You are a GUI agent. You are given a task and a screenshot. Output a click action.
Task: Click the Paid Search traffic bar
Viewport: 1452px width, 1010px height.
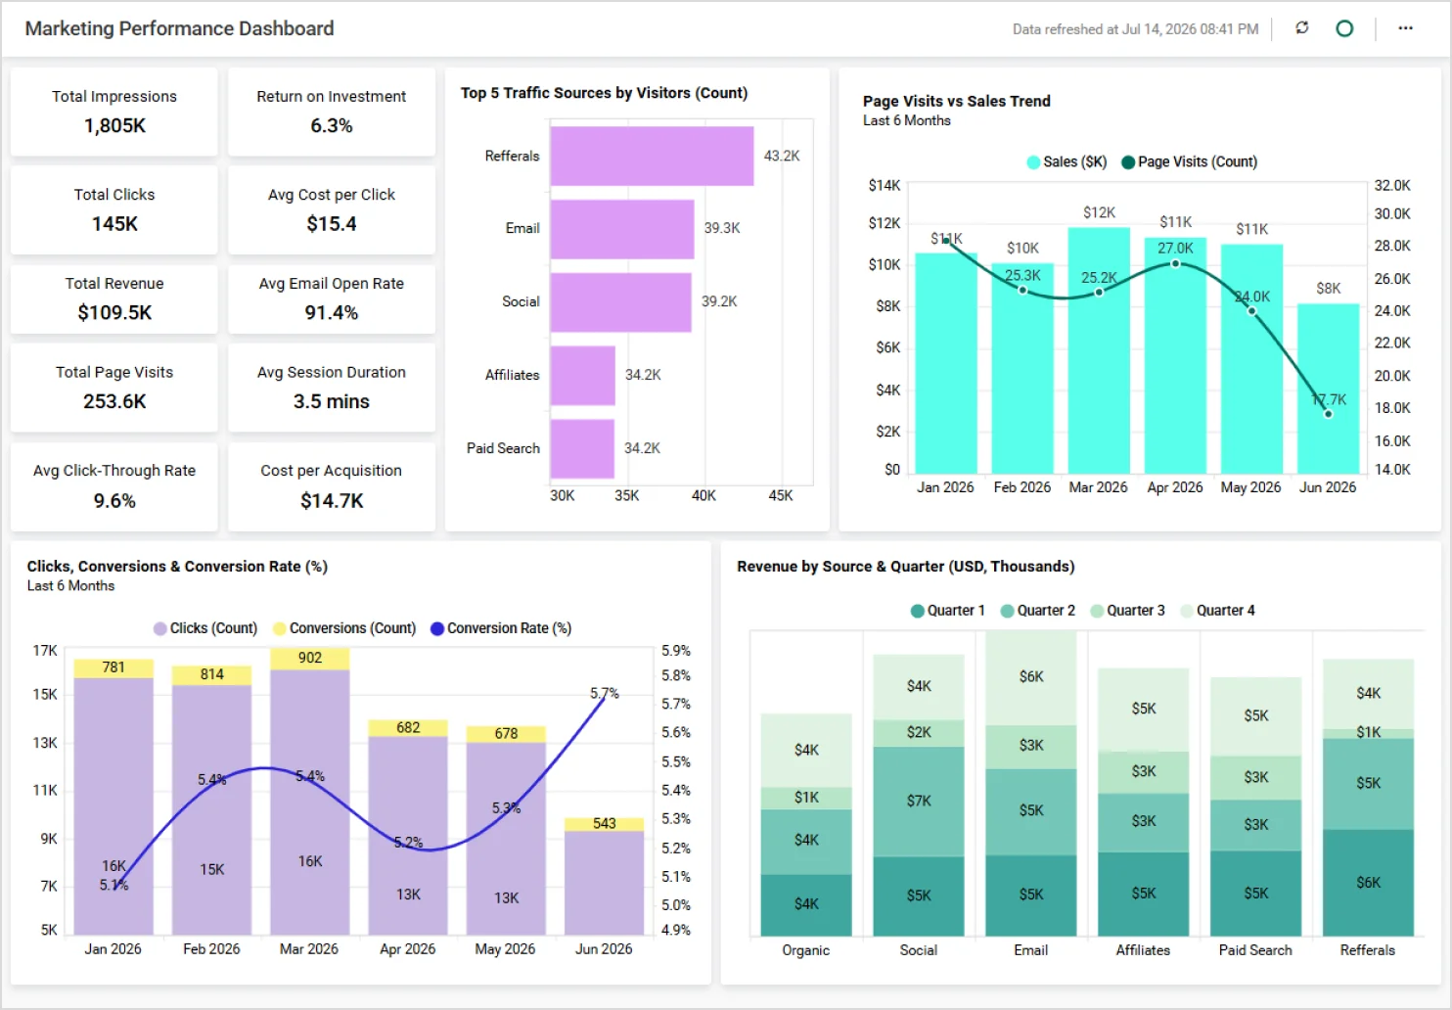pos(582,448)
